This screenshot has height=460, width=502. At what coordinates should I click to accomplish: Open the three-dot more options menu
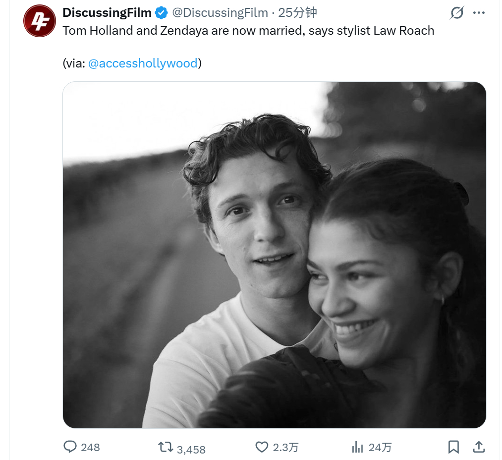(479, 13)
